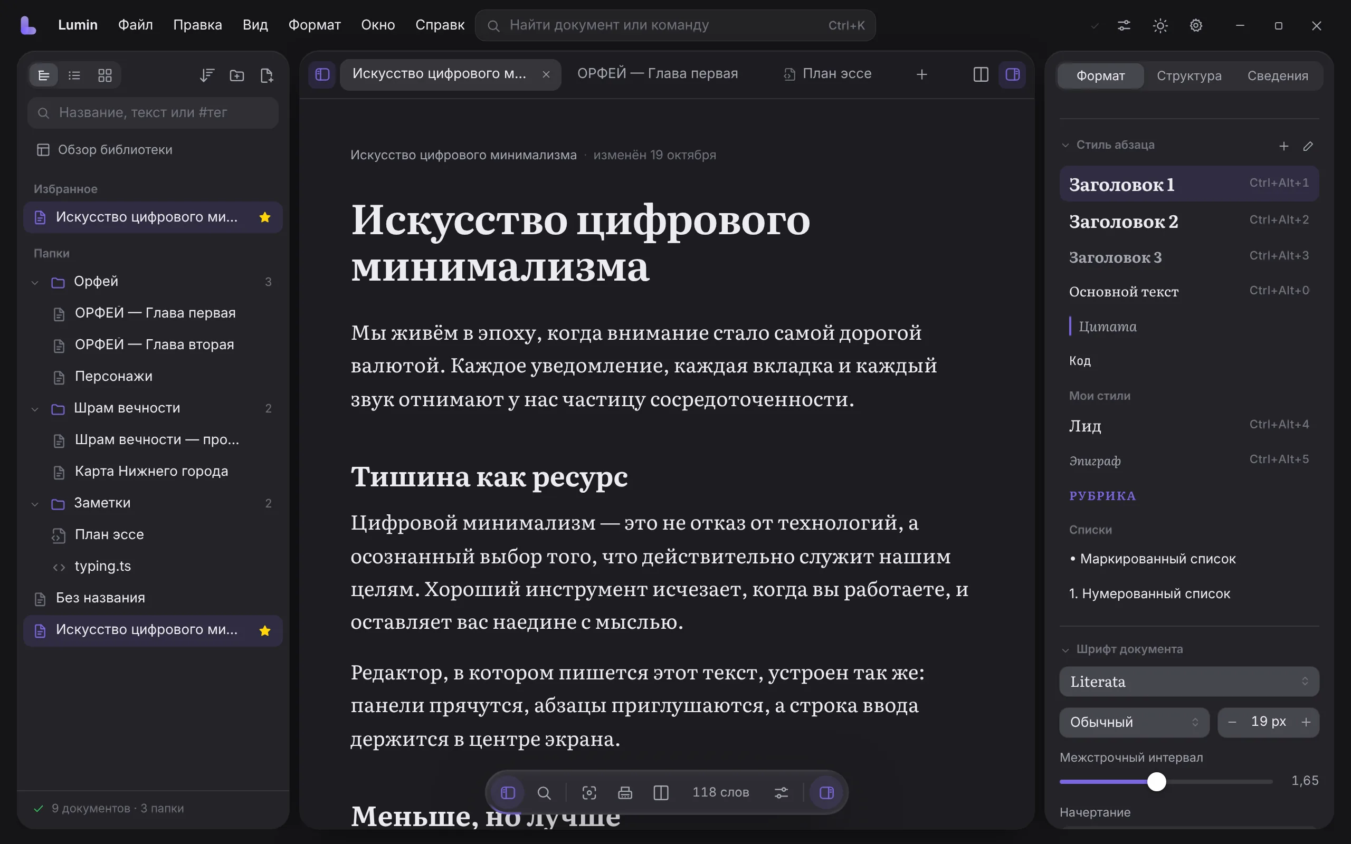Screen dimensions: 1351x844
Task: Switch sidebar to tree view icon
Action: [x=44, y=75]
